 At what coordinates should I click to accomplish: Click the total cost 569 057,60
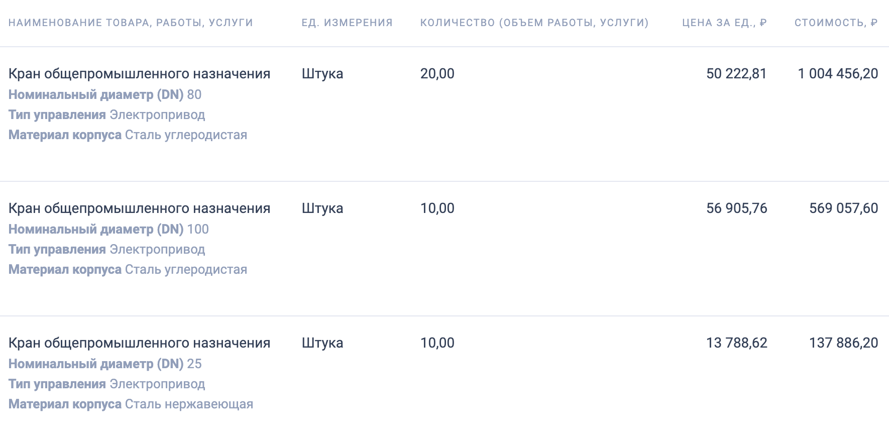(843, 208)
